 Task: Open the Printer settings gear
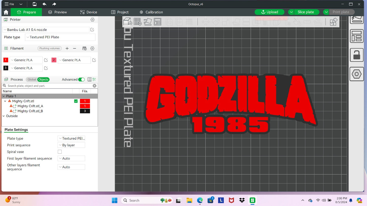click(x=92, y=20)
